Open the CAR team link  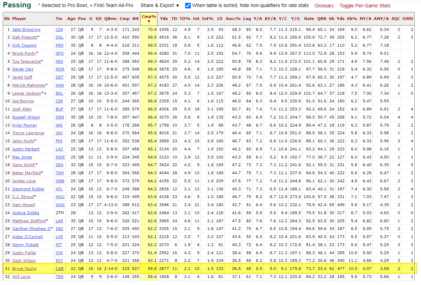click(x=60, y=269)
